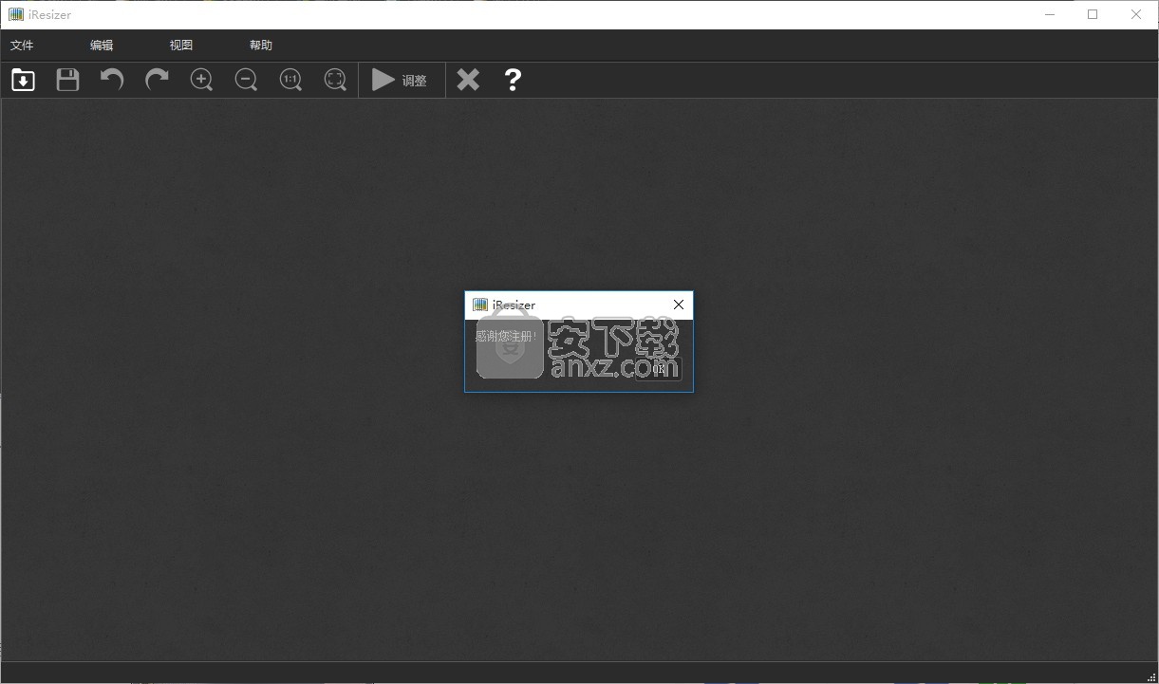Image resolution: width=1159 pixels, height=684 pixels.
Task: Click the 感谢您注册! message text
Action: click(506, 337)
